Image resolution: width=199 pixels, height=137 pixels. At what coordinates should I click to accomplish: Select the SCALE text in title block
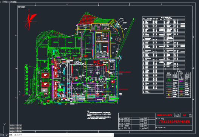[x=145, y=128]
